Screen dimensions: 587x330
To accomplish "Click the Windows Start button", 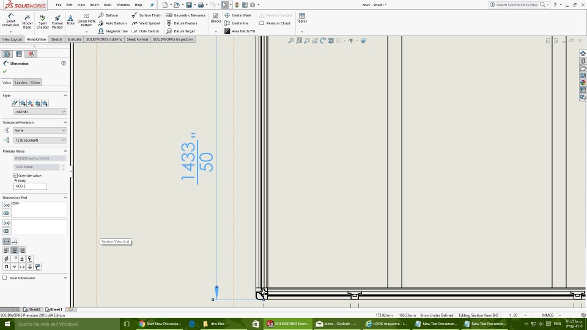I will click(x=7, y=324).
